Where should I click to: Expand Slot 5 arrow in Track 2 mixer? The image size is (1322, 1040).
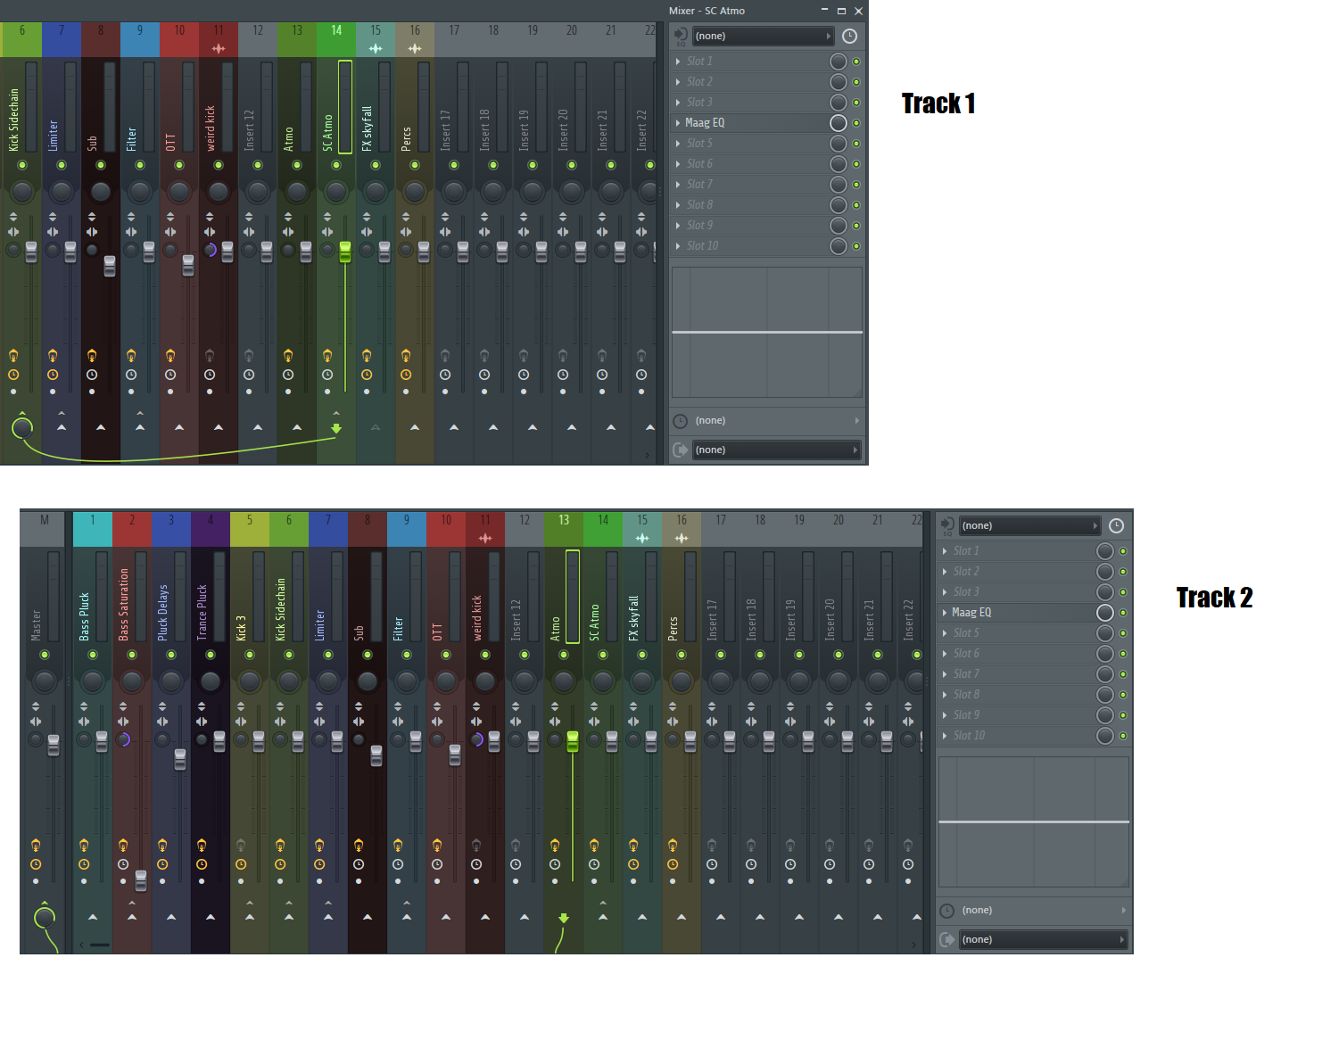(x=945, y=633)
